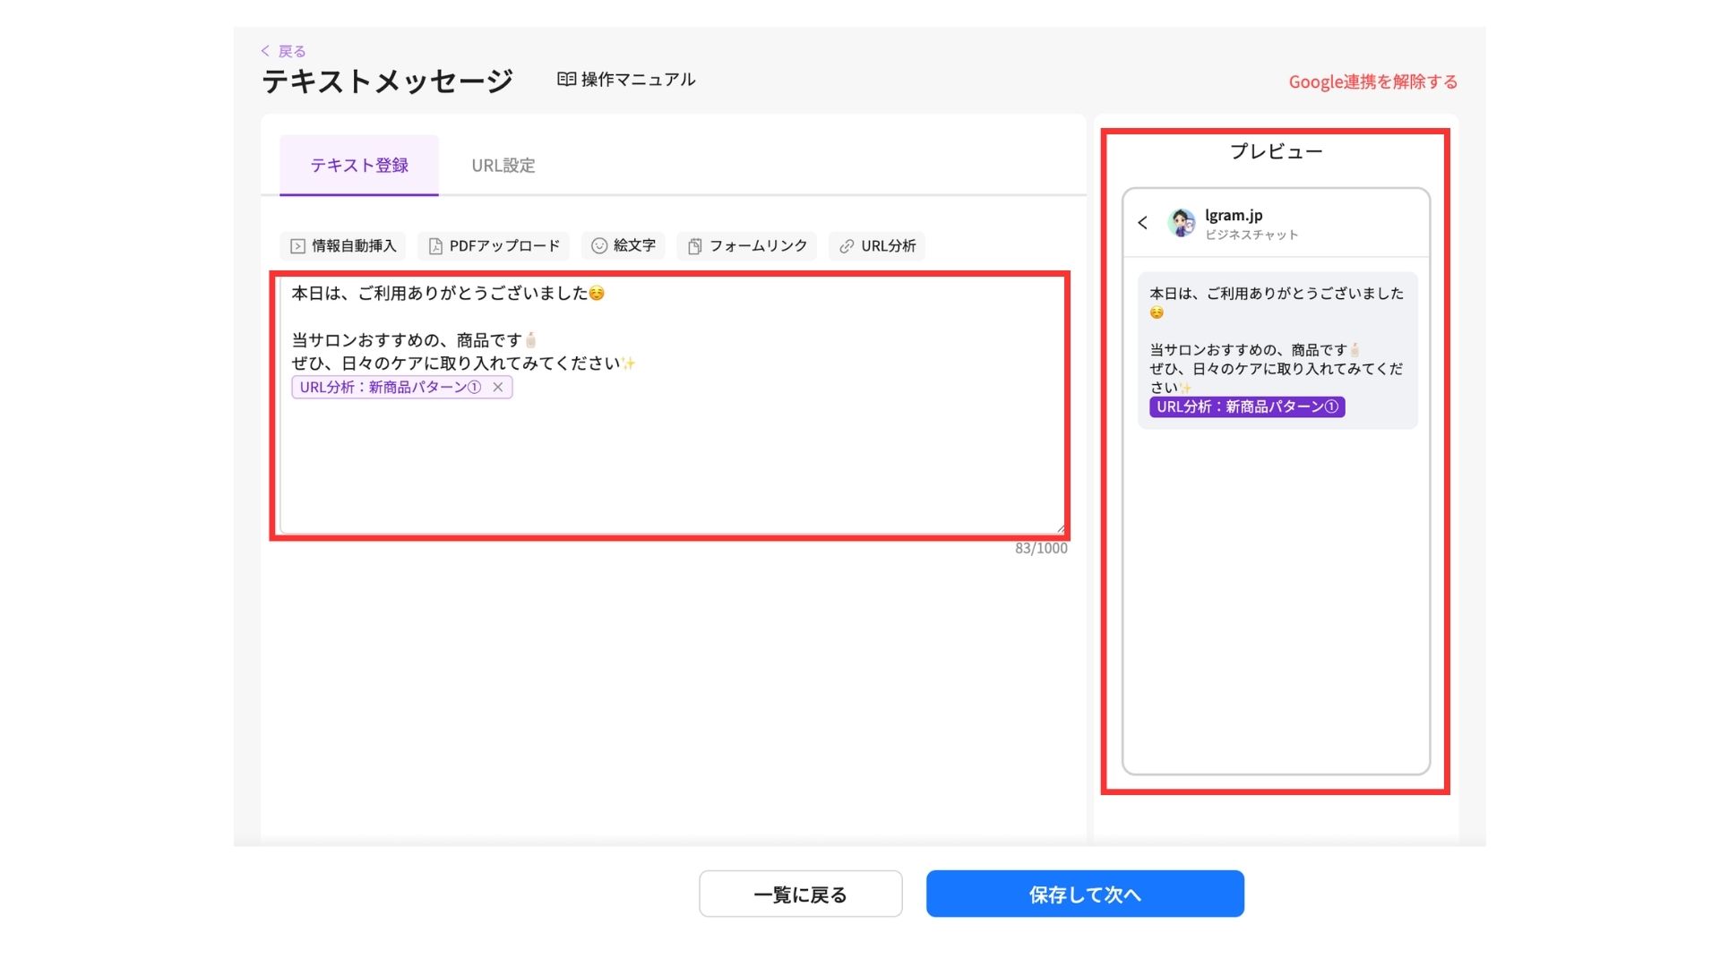This screenshot has height=967, width=1720.
Task: Click the フォームリンク clipboard icon
Action: pos(694,246)
